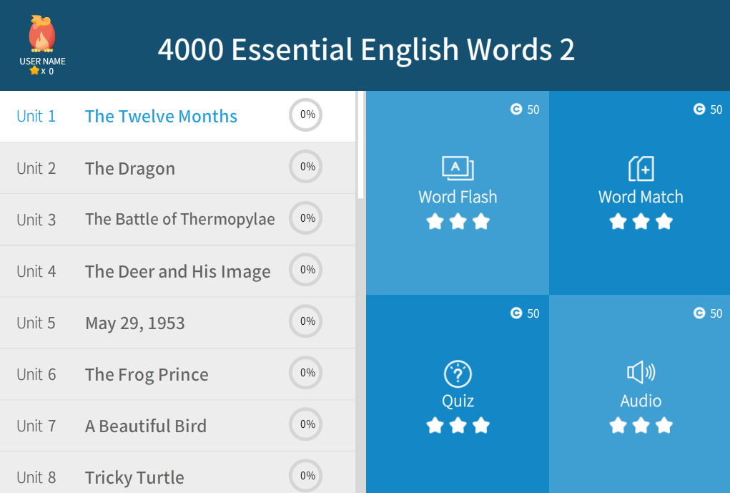Click the unit list scrollbar thumb
This screenshot has width=730, height=493.
point(360,145)
